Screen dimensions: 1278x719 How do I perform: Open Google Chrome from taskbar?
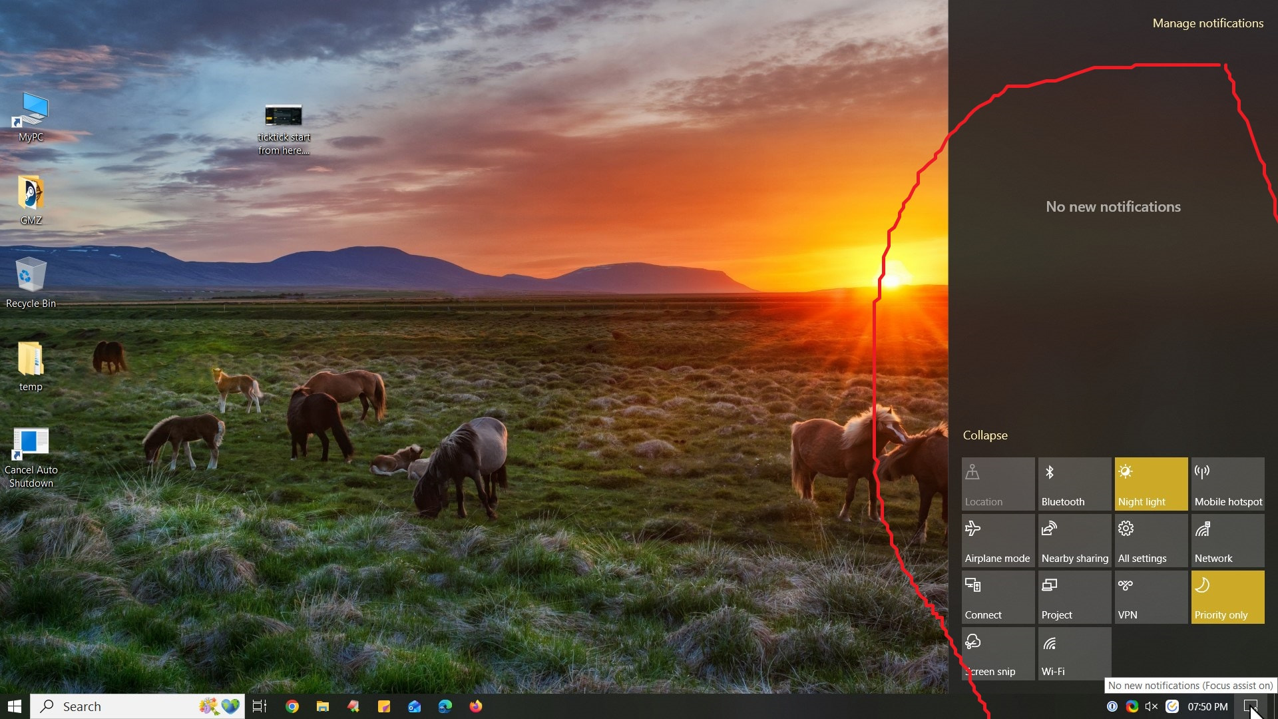[292, 706]
